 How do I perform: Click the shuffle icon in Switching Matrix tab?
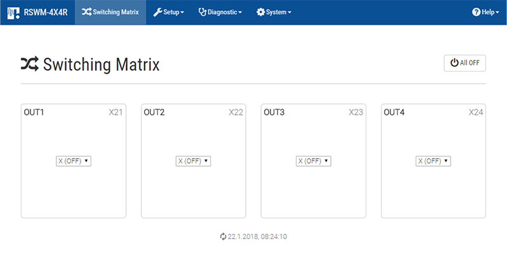point(86,12)
